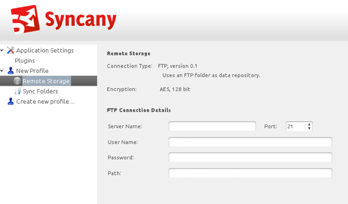Select the Application Settings label
The image size is (348, 204).
pos(45,50)
